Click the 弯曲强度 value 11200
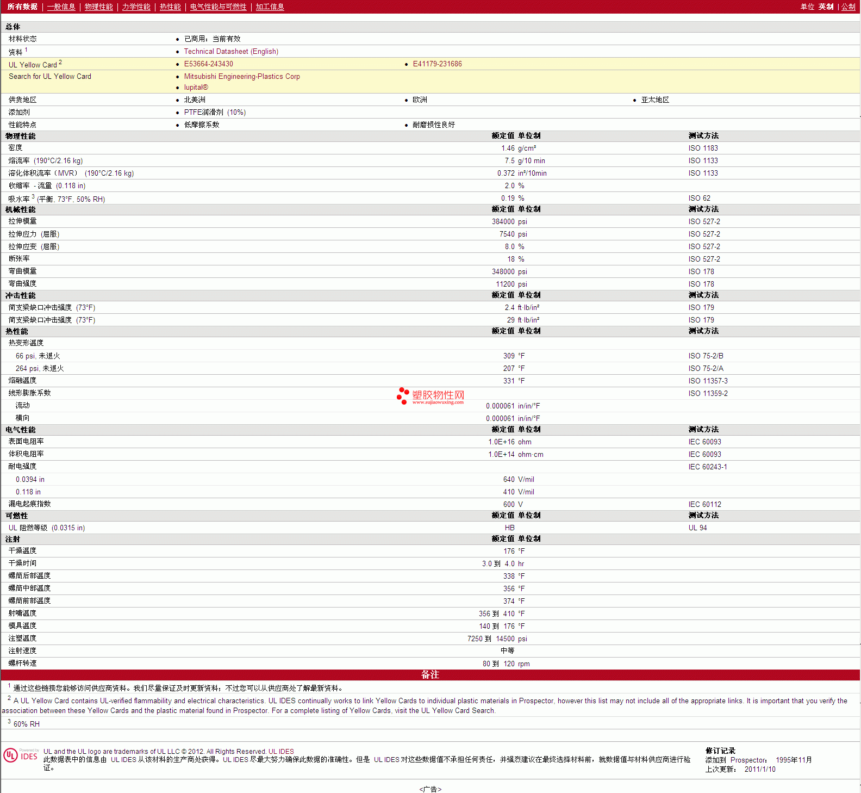Screen dimensions: 861x793 505,284
